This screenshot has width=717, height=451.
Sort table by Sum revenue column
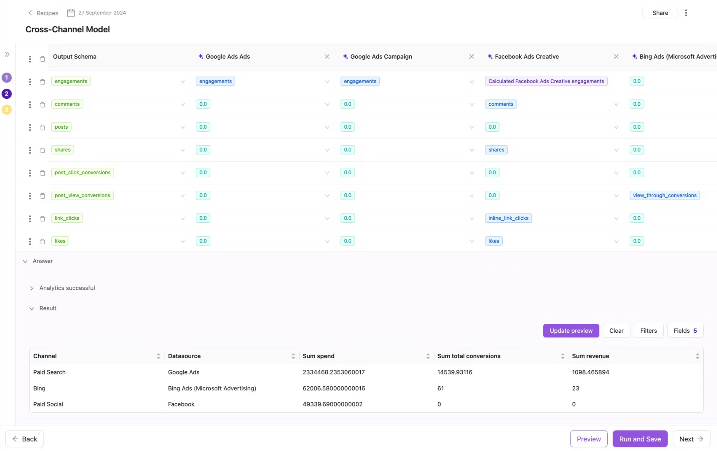point(698,356)
